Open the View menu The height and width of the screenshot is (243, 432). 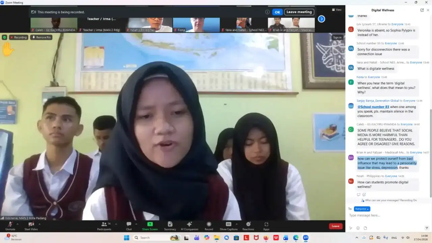[336, 9]
